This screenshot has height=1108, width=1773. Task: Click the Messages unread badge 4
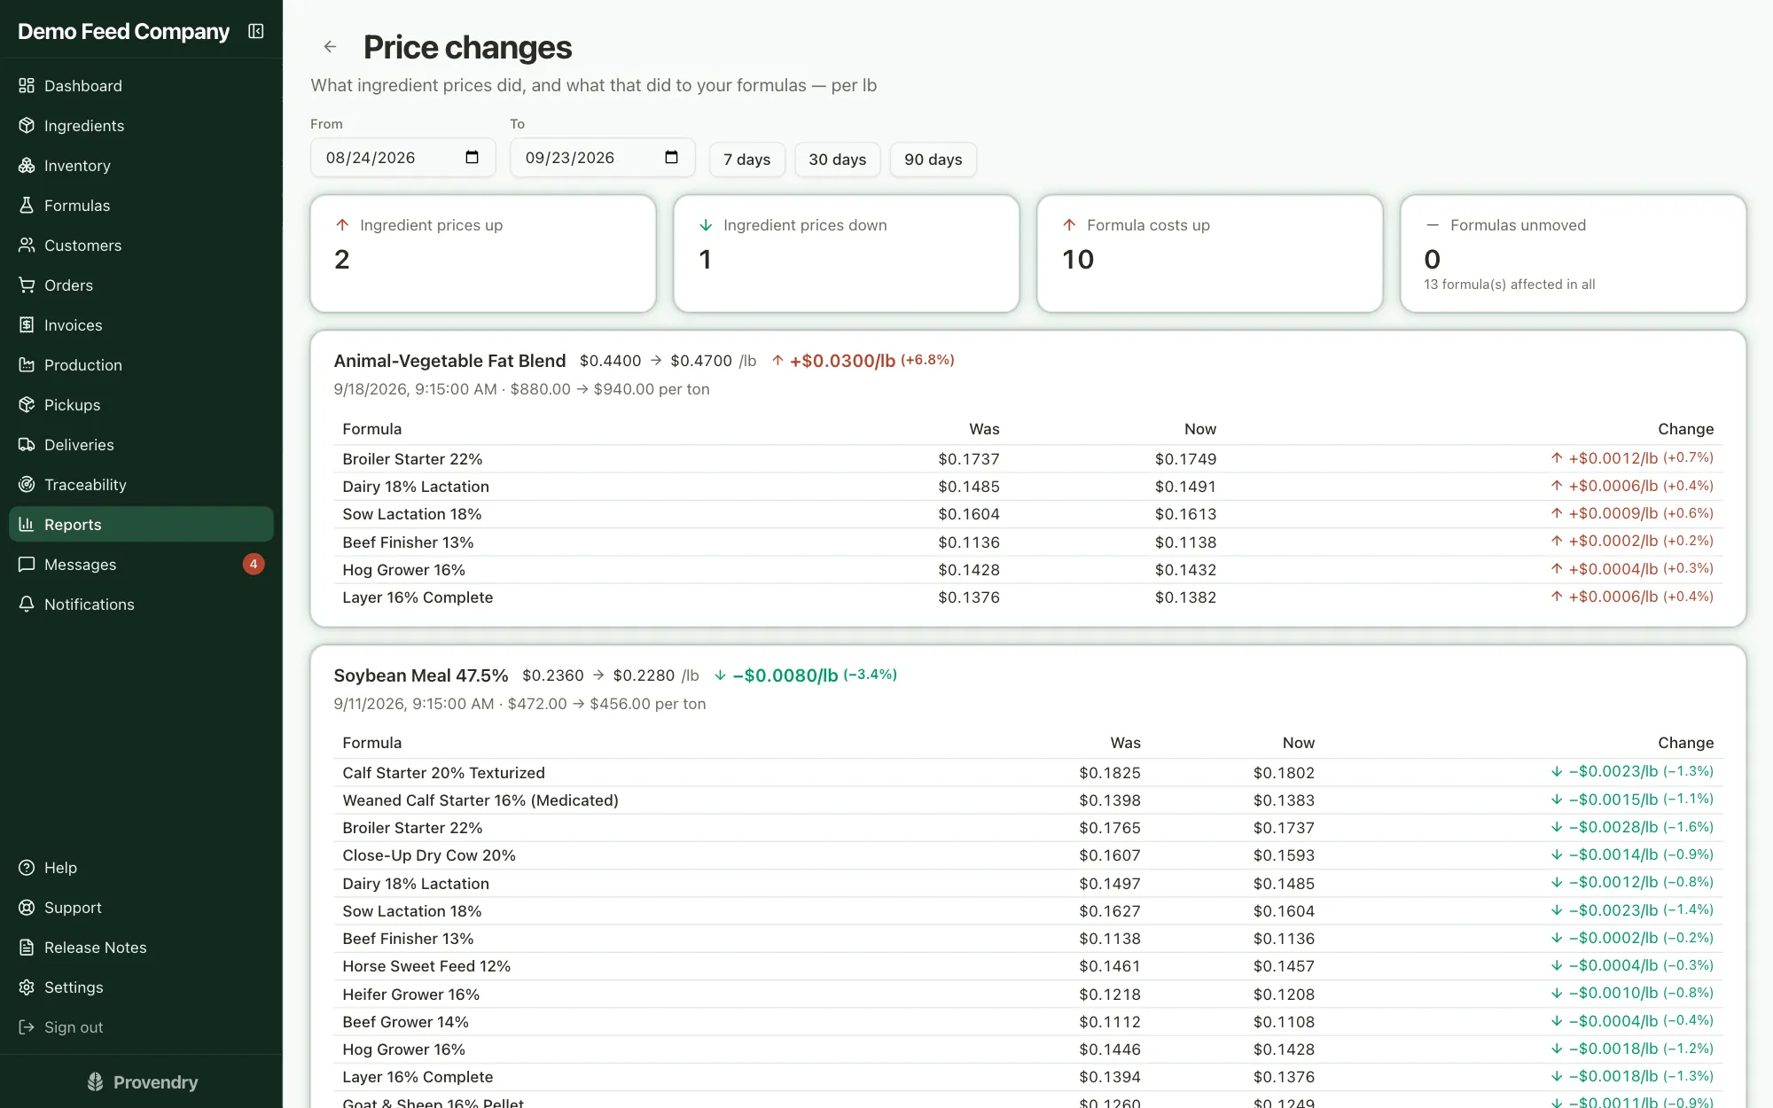(254, 564)
